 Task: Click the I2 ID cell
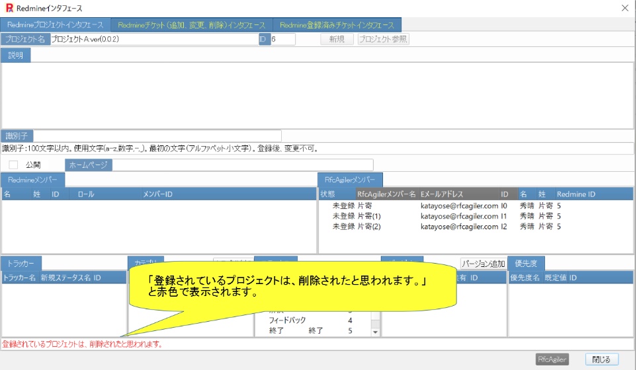504,227
